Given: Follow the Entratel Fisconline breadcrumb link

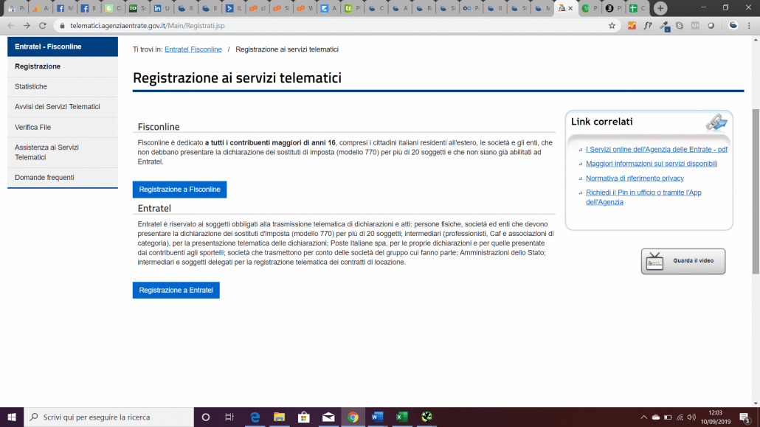Looking at the screenshot, I should click(x=193, y=49).
